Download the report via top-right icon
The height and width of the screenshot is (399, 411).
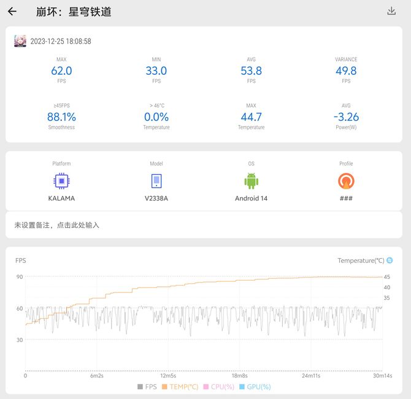pyautogui.click(x=391, y=11)
